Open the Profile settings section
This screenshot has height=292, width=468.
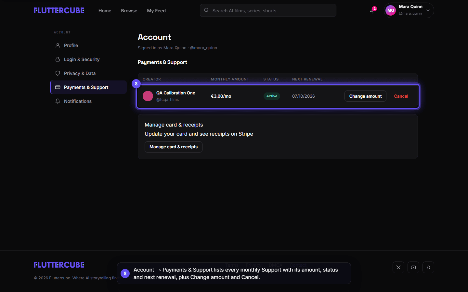tap(88, 45)
